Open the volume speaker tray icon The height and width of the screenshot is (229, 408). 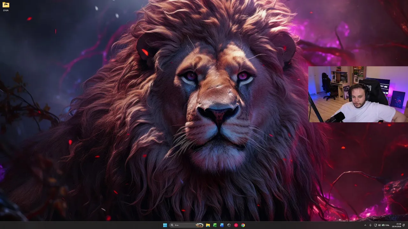tap(379, 225)
